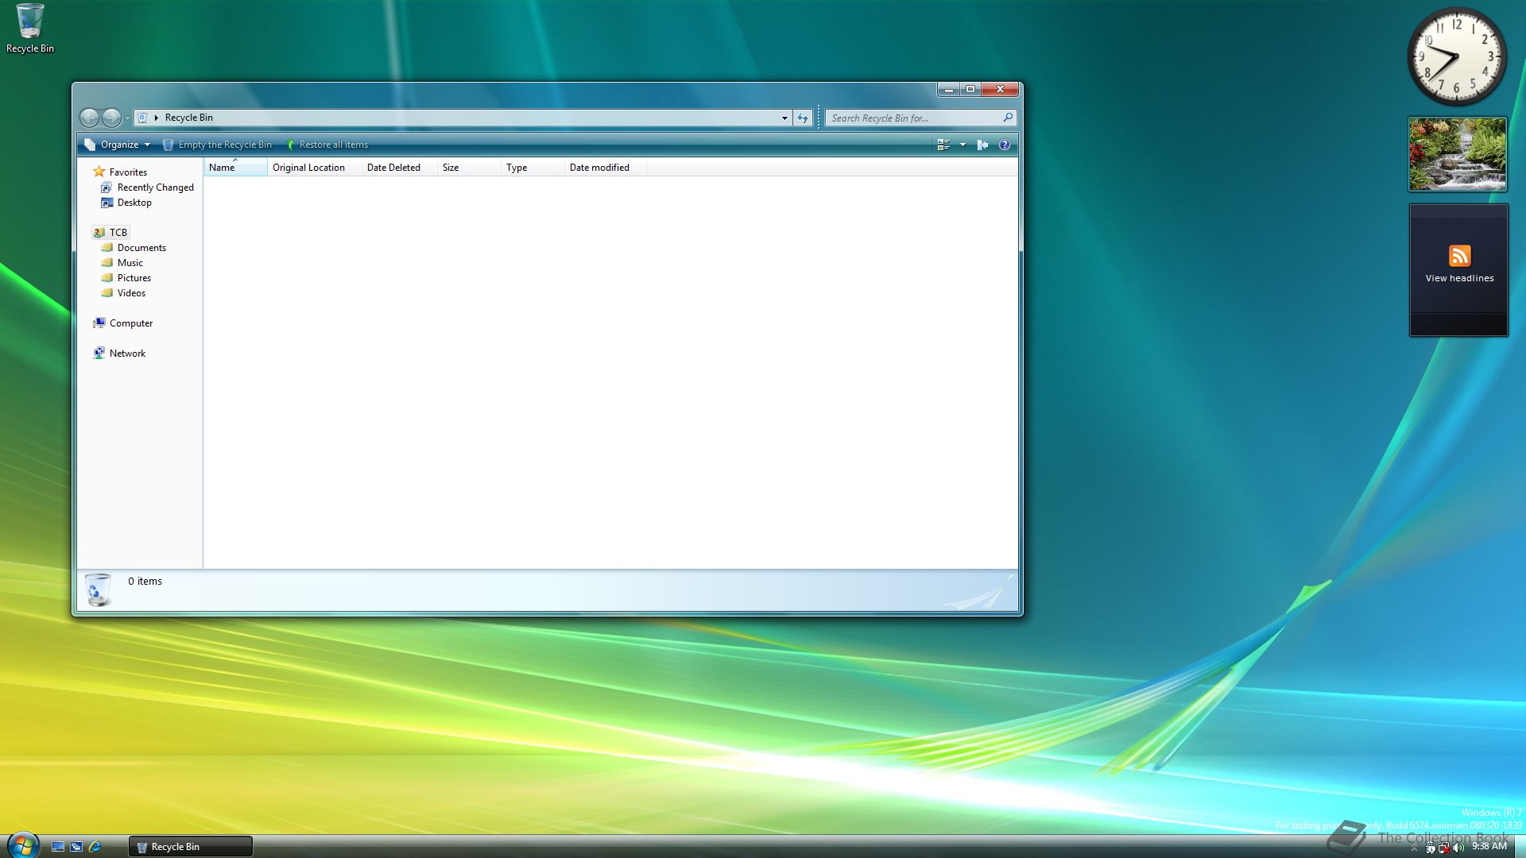1526x858 pixels.
Task: Sort by Date Deleted column
Action: point(400,168)
